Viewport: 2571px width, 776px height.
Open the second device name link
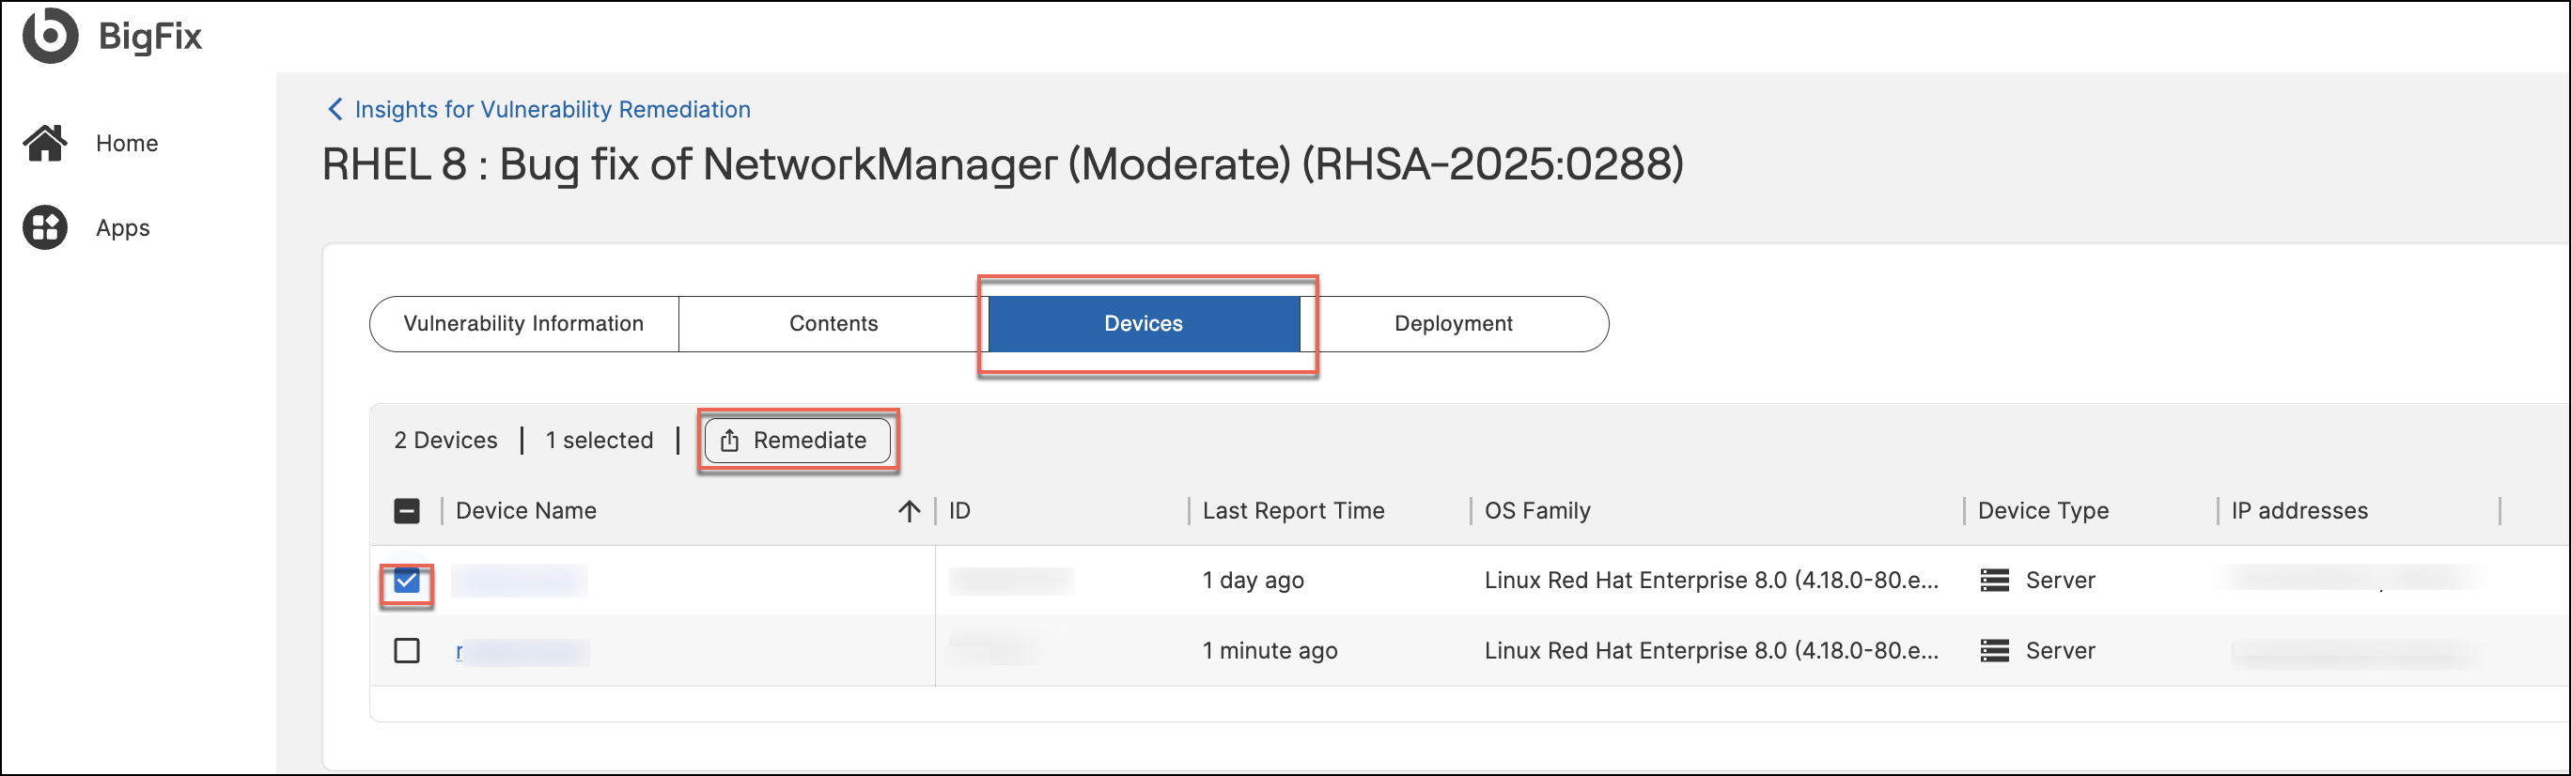[520, 652]
